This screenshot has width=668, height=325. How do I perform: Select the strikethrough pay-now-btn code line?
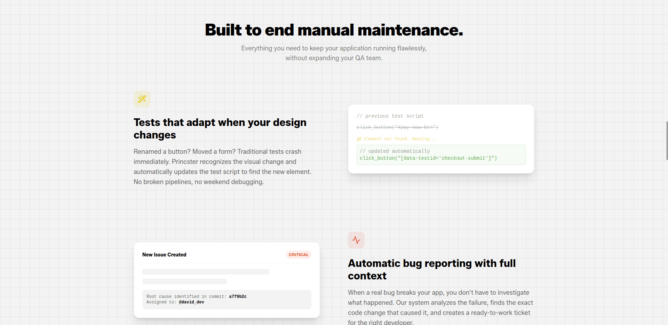(x=397, y=127)
